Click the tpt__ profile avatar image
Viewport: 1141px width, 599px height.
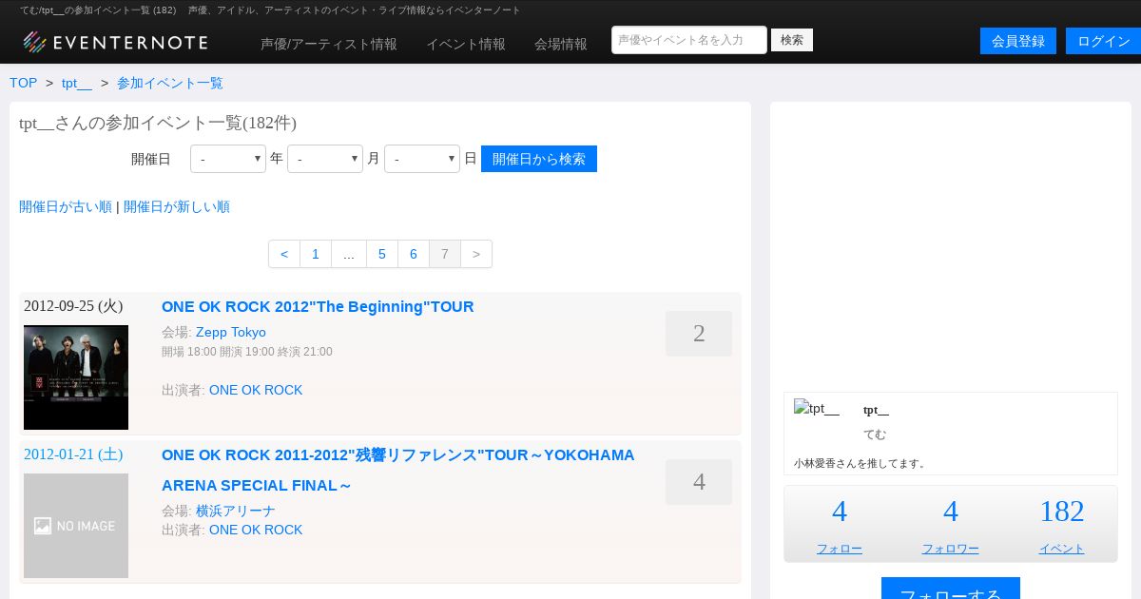[817, 409]
